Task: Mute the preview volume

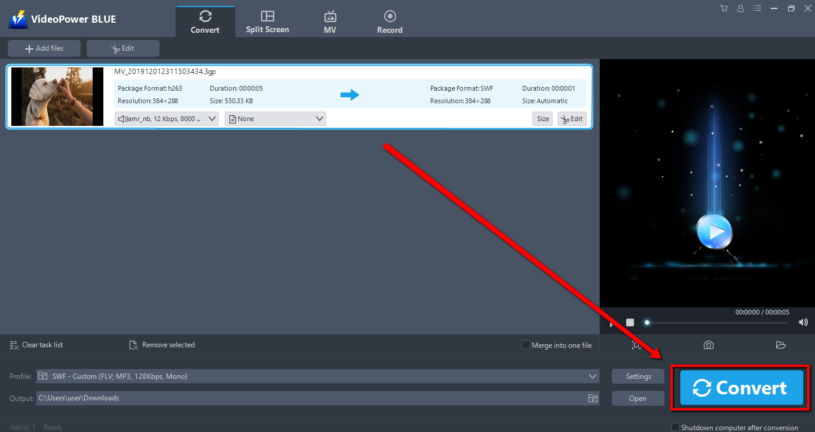Action: (803, 322)
